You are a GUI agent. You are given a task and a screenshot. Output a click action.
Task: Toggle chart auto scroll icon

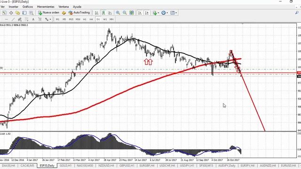click(x=140, y=13)
